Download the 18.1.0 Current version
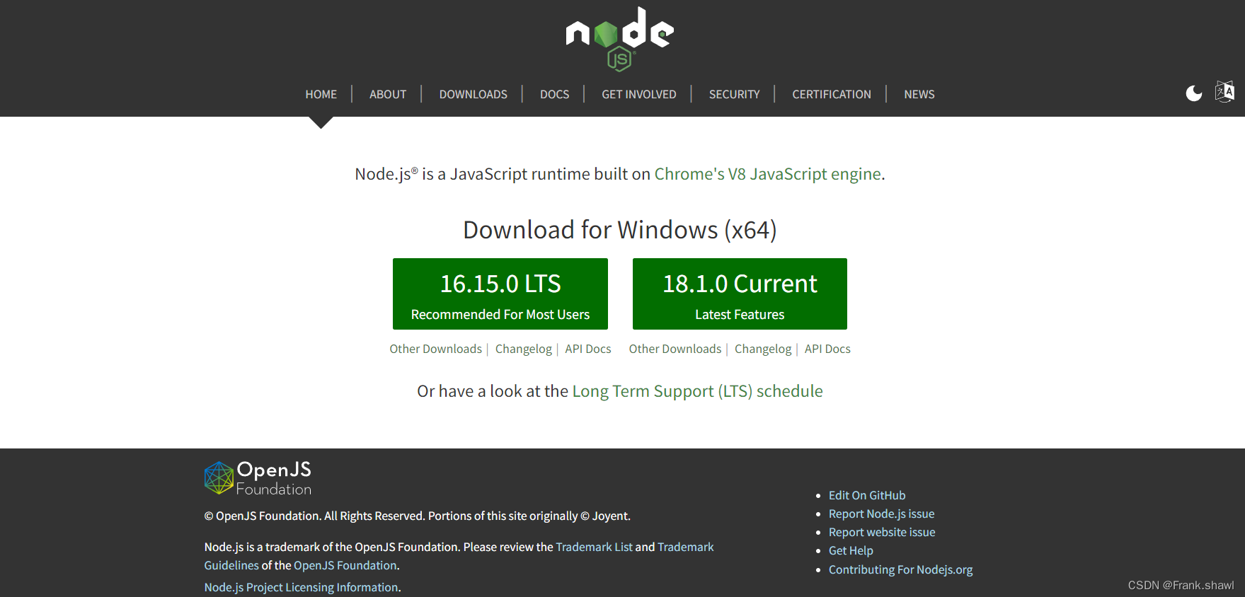 [x=740, y=294]
